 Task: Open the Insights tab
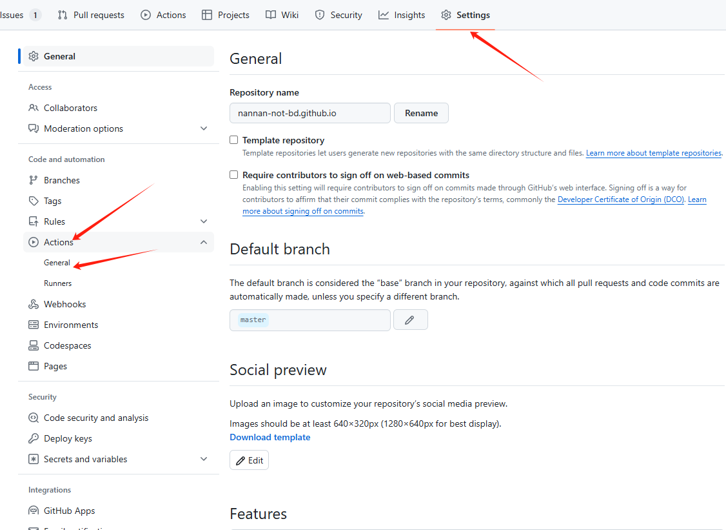pos(402,15)
